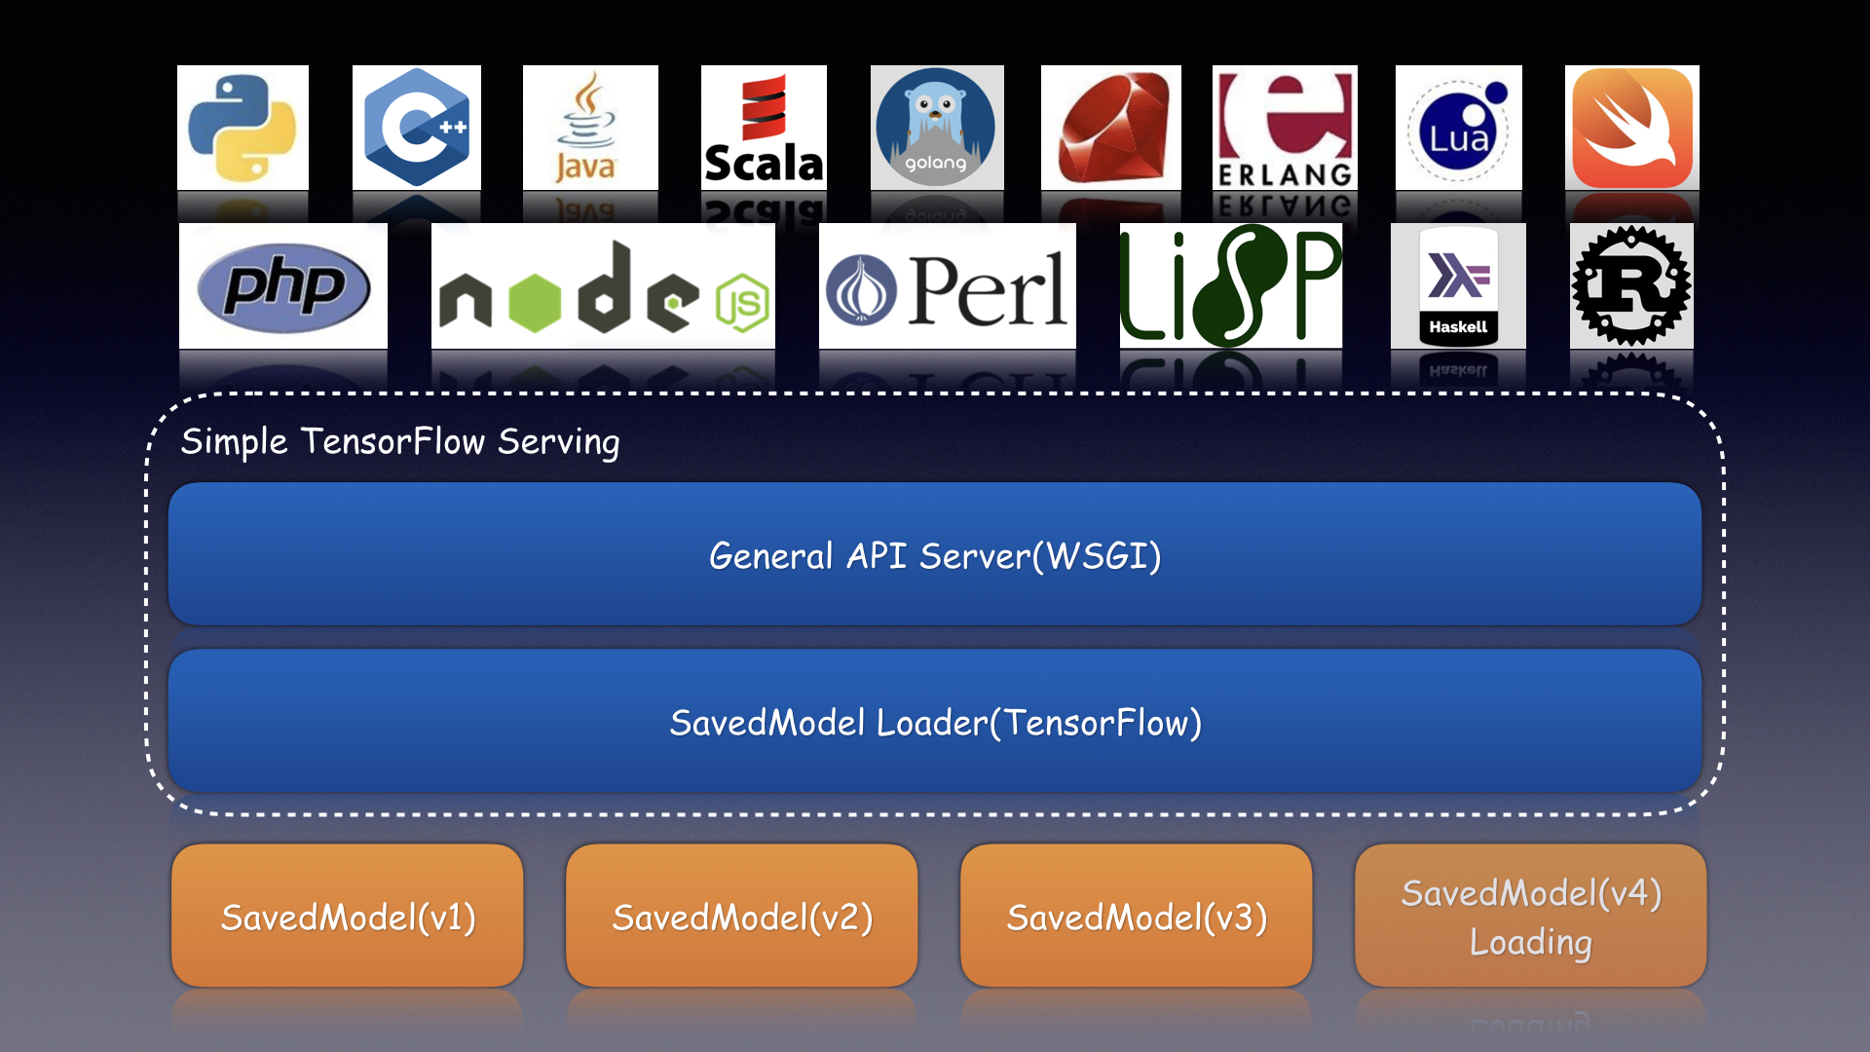Select the Haskell logo icon
1870x1052 pixels.
click(x=1458, y=286)
